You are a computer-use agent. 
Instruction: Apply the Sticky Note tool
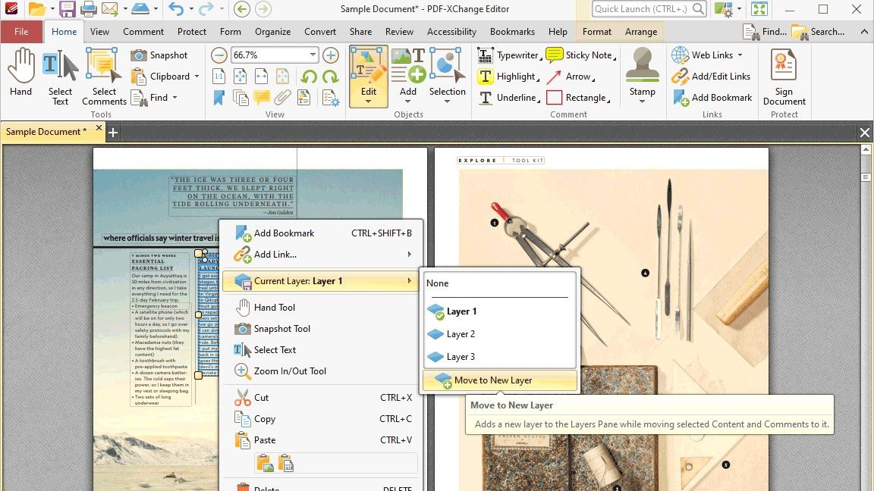588,55
